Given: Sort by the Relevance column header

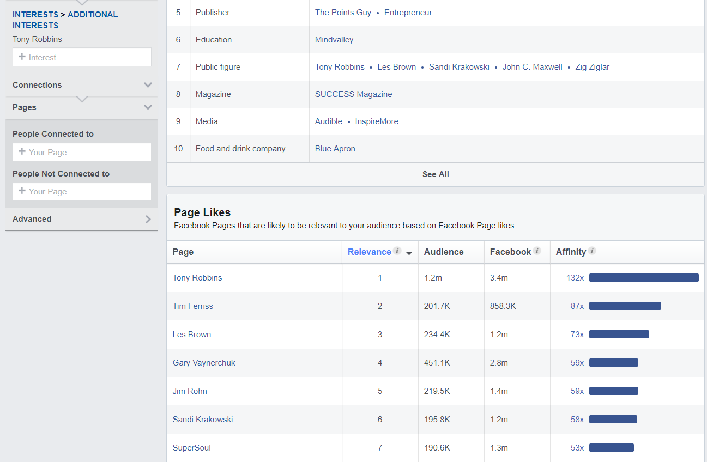Looking at the screenshot, I should 369,252.
